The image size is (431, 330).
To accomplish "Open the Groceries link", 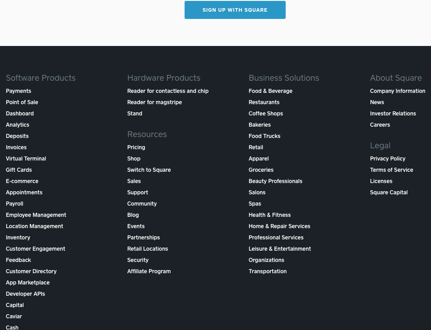I will click(261, 170).
